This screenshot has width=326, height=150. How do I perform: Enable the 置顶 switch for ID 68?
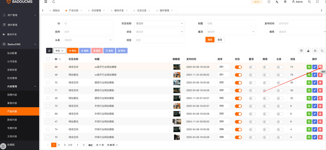pyautogui.click(x=252, y=67)
